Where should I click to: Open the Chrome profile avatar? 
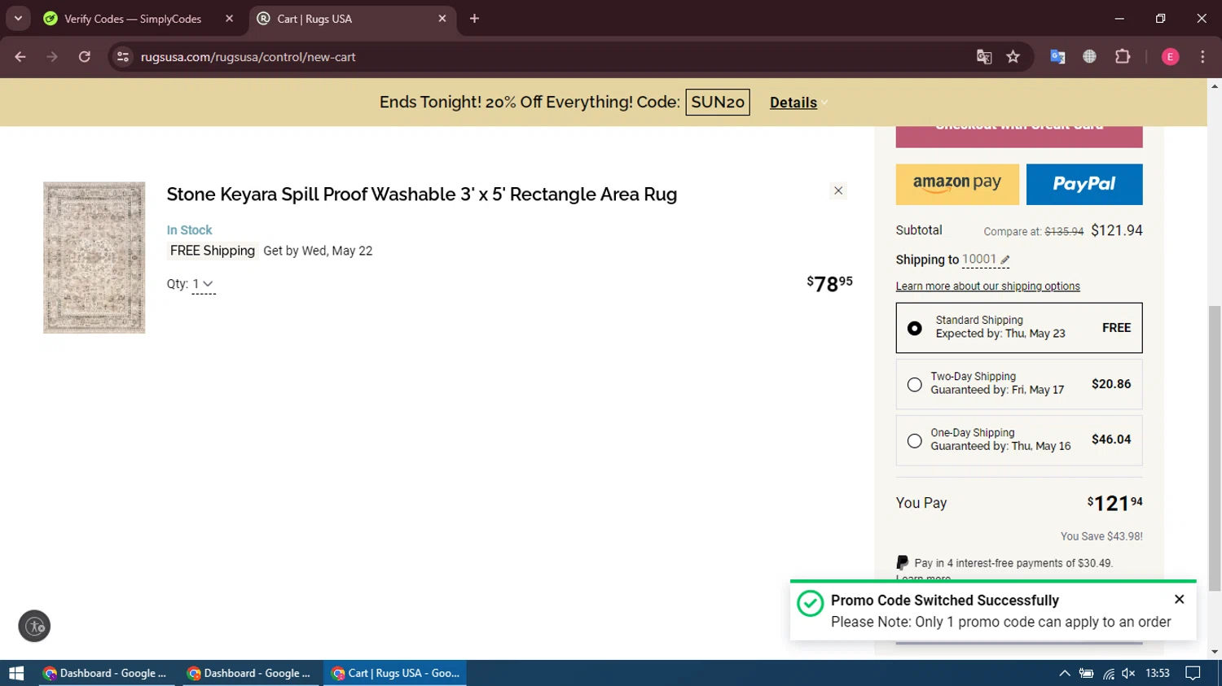coord(1170,57)
